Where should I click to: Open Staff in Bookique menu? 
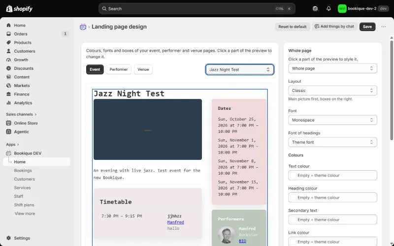click(x=18, y=196)
